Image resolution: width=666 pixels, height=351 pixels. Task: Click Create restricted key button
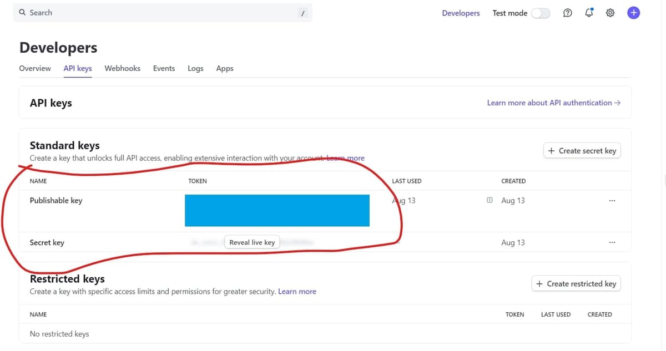coord(576,284)
